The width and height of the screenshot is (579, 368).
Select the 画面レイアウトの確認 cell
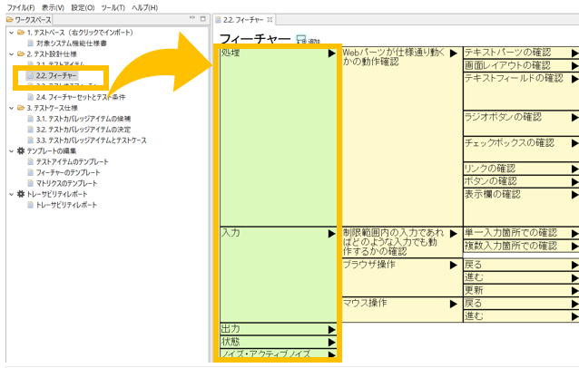point(521,65)
